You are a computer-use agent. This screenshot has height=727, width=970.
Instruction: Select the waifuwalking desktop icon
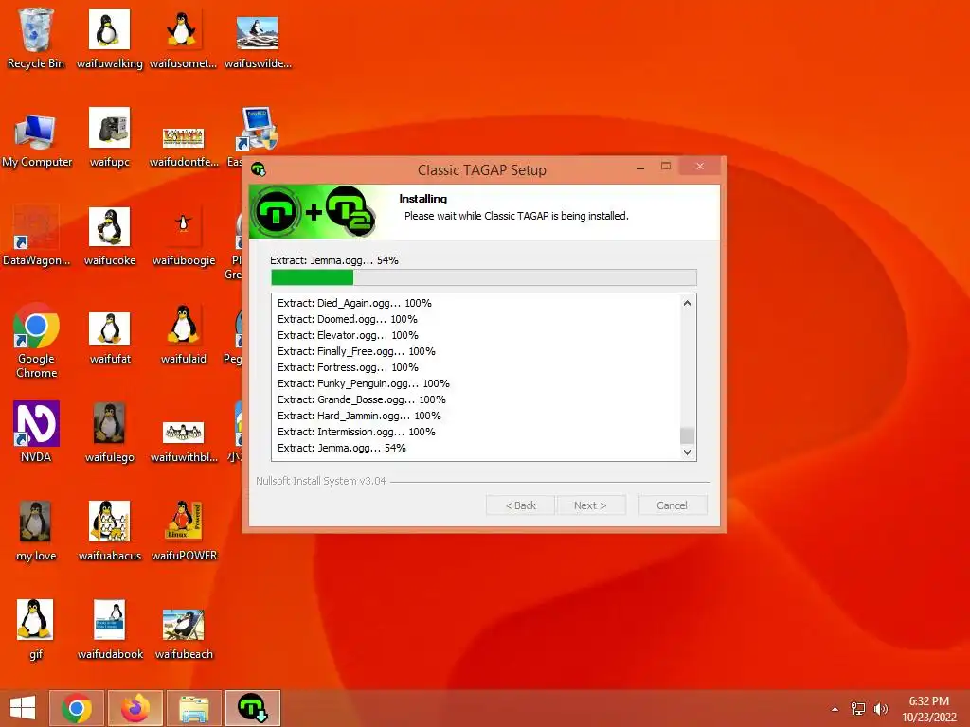[x=110, y=38]
